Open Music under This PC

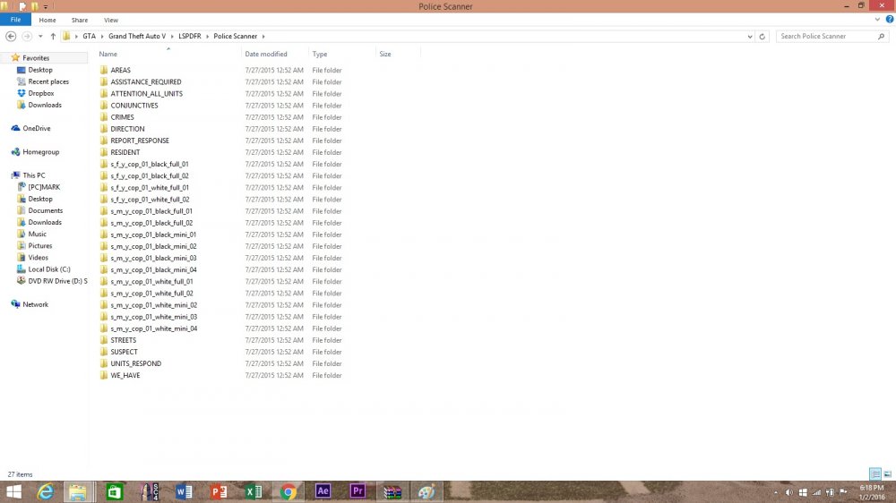coord(37,234)
